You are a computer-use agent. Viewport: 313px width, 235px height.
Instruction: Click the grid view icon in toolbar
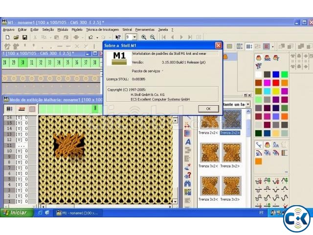[x=229, y=47]
